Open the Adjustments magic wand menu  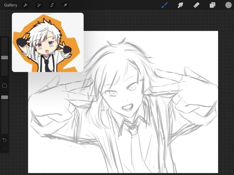[39, 5]
